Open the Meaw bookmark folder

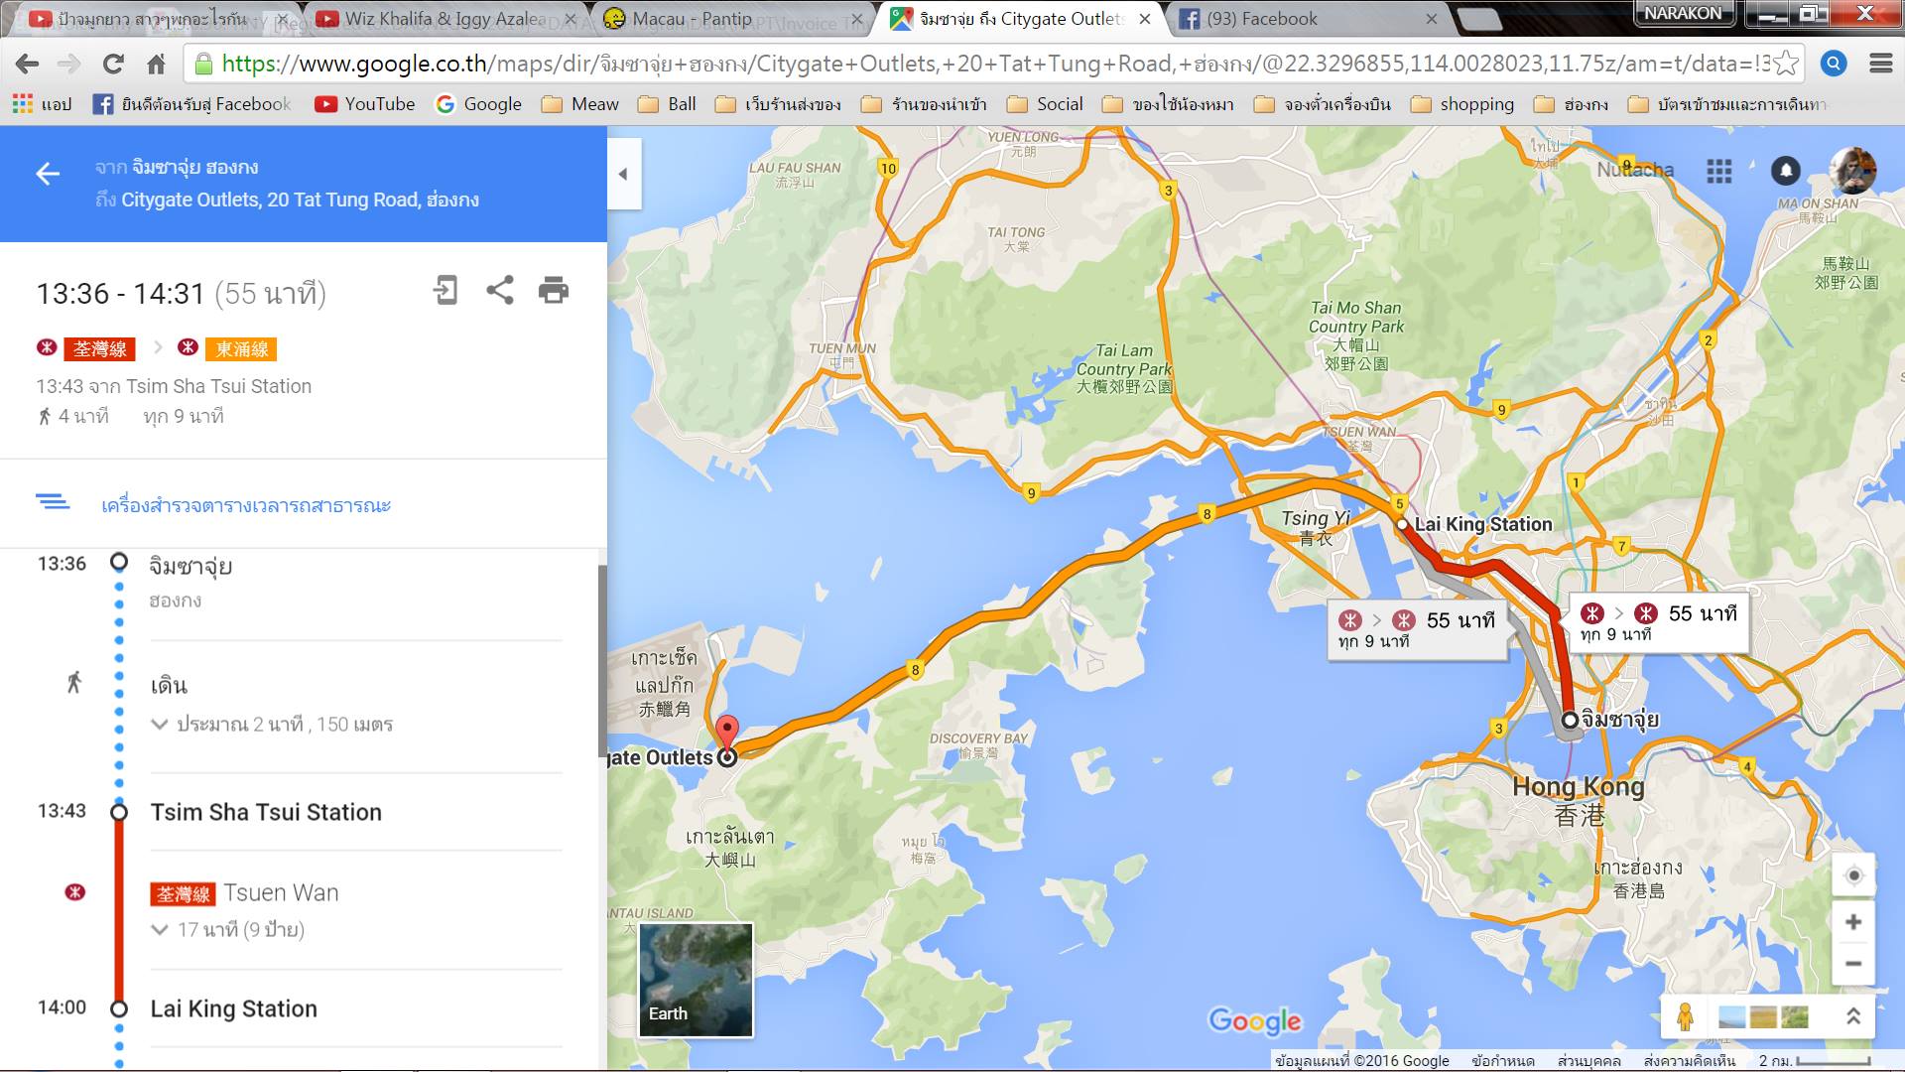(579, 104)
